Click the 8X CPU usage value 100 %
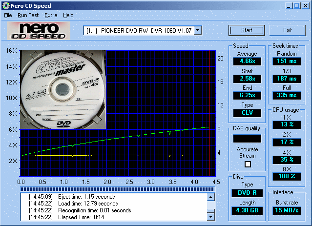312x226 pixels. tap(287, 177)
